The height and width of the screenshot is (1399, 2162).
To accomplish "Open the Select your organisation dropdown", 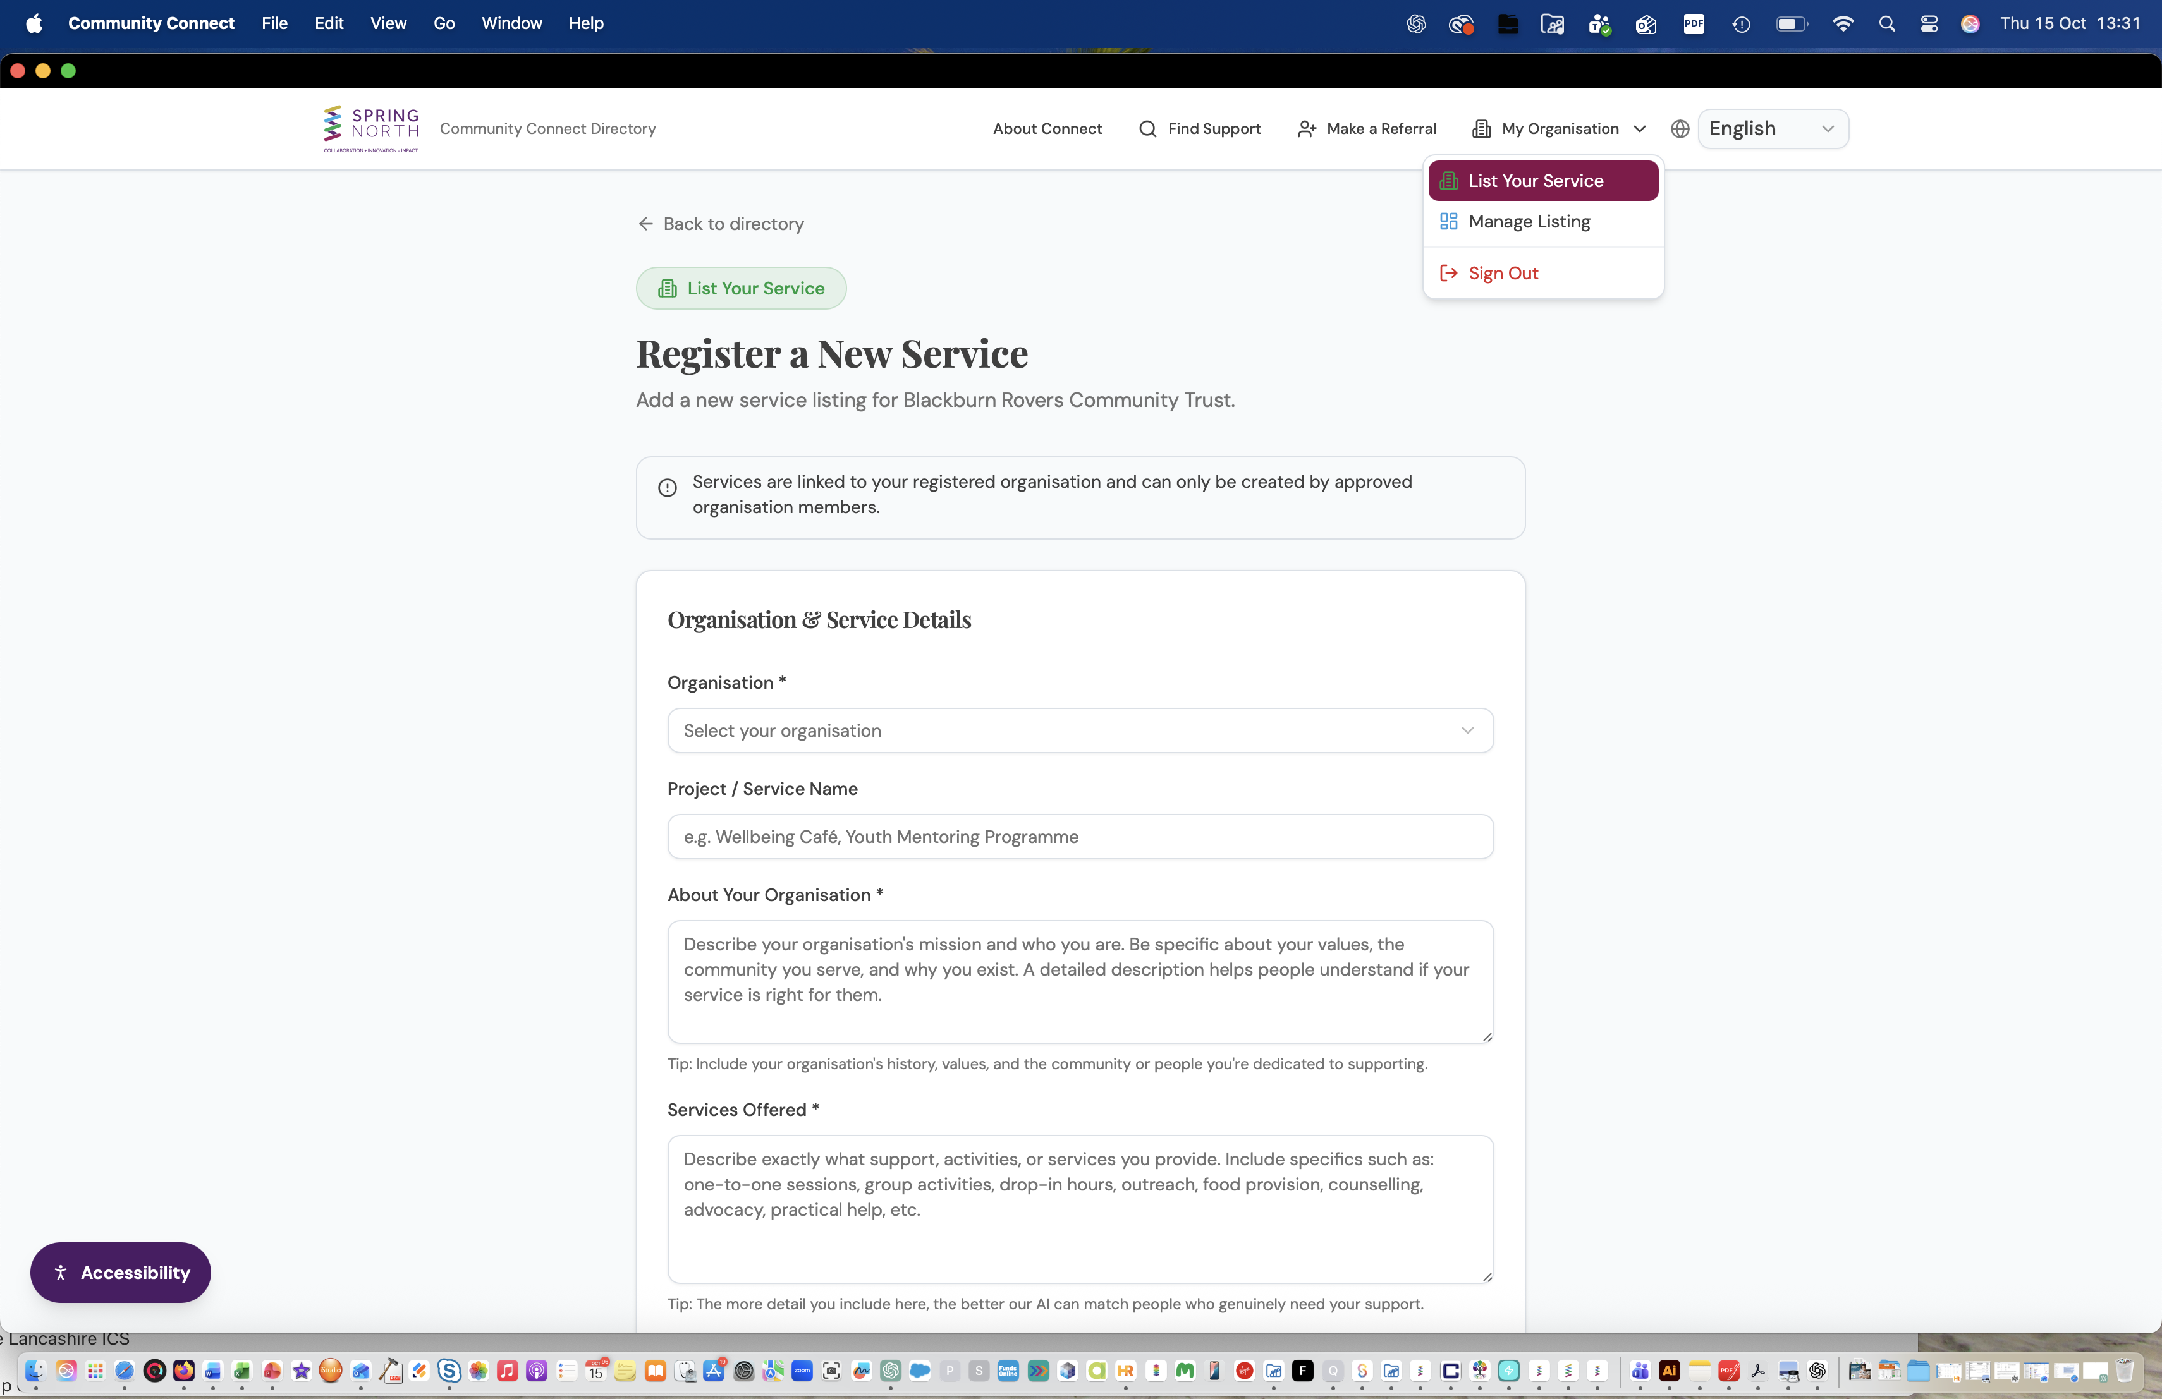I will pyautogui.click(x=1080, y=731).
